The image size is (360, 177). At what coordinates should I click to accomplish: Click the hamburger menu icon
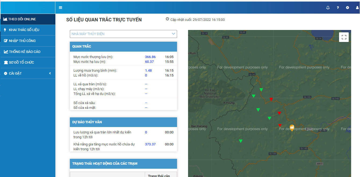[60, 8]
